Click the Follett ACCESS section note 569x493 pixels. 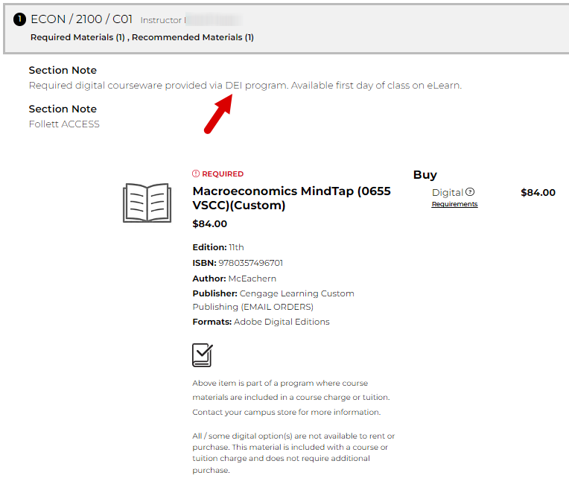click(x=64, y=124)
